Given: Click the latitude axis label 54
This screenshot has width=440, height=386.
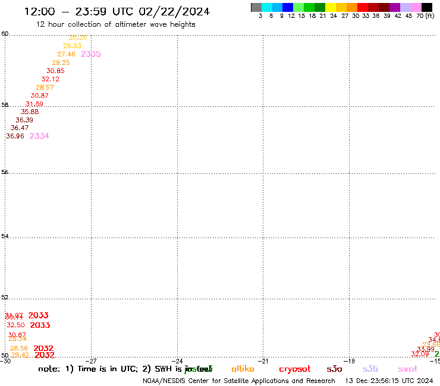Looking at the screenshot, I should click(5, 236).
